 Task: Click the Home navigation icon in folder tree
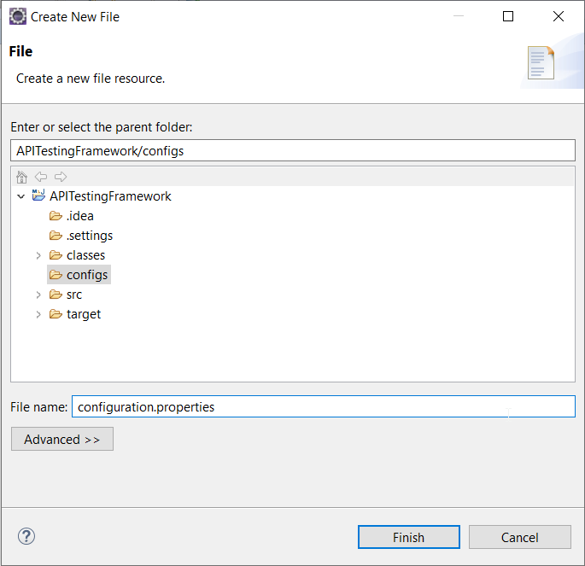pos(21,177)
